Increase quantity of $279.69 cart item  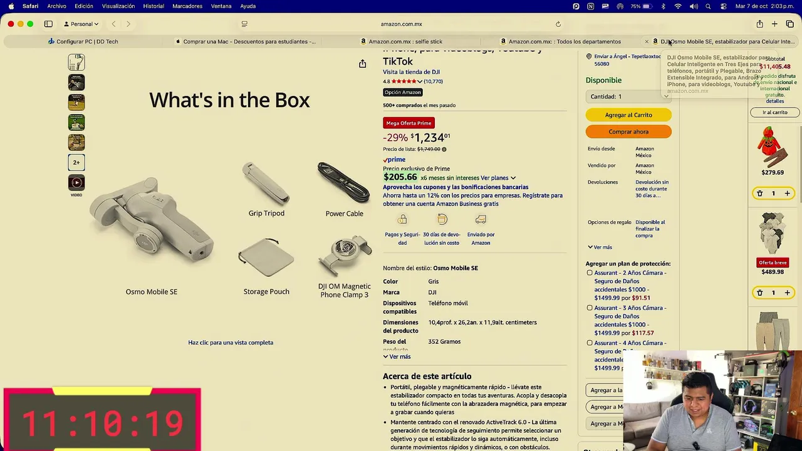(x=788, y=194)
